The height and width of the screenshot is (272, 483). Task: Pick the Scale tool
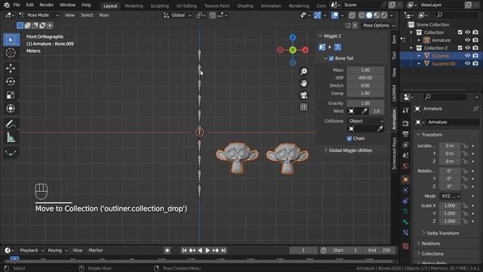(x=11, y=95)
